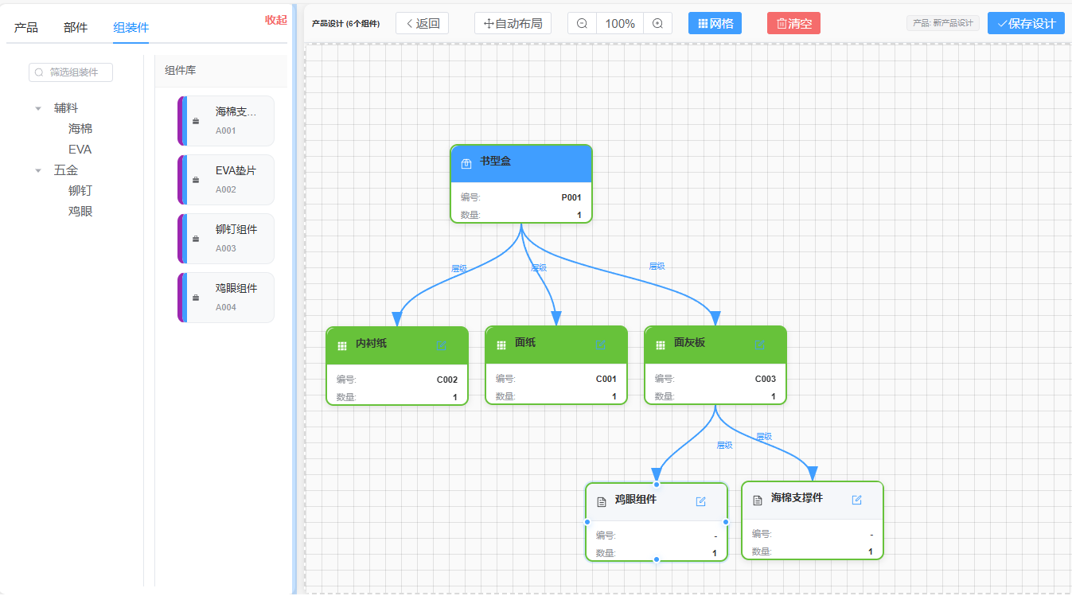The image size is (1072, 596).
Task: Click the zoom out magnifier icon
Action: pos(582,24)
